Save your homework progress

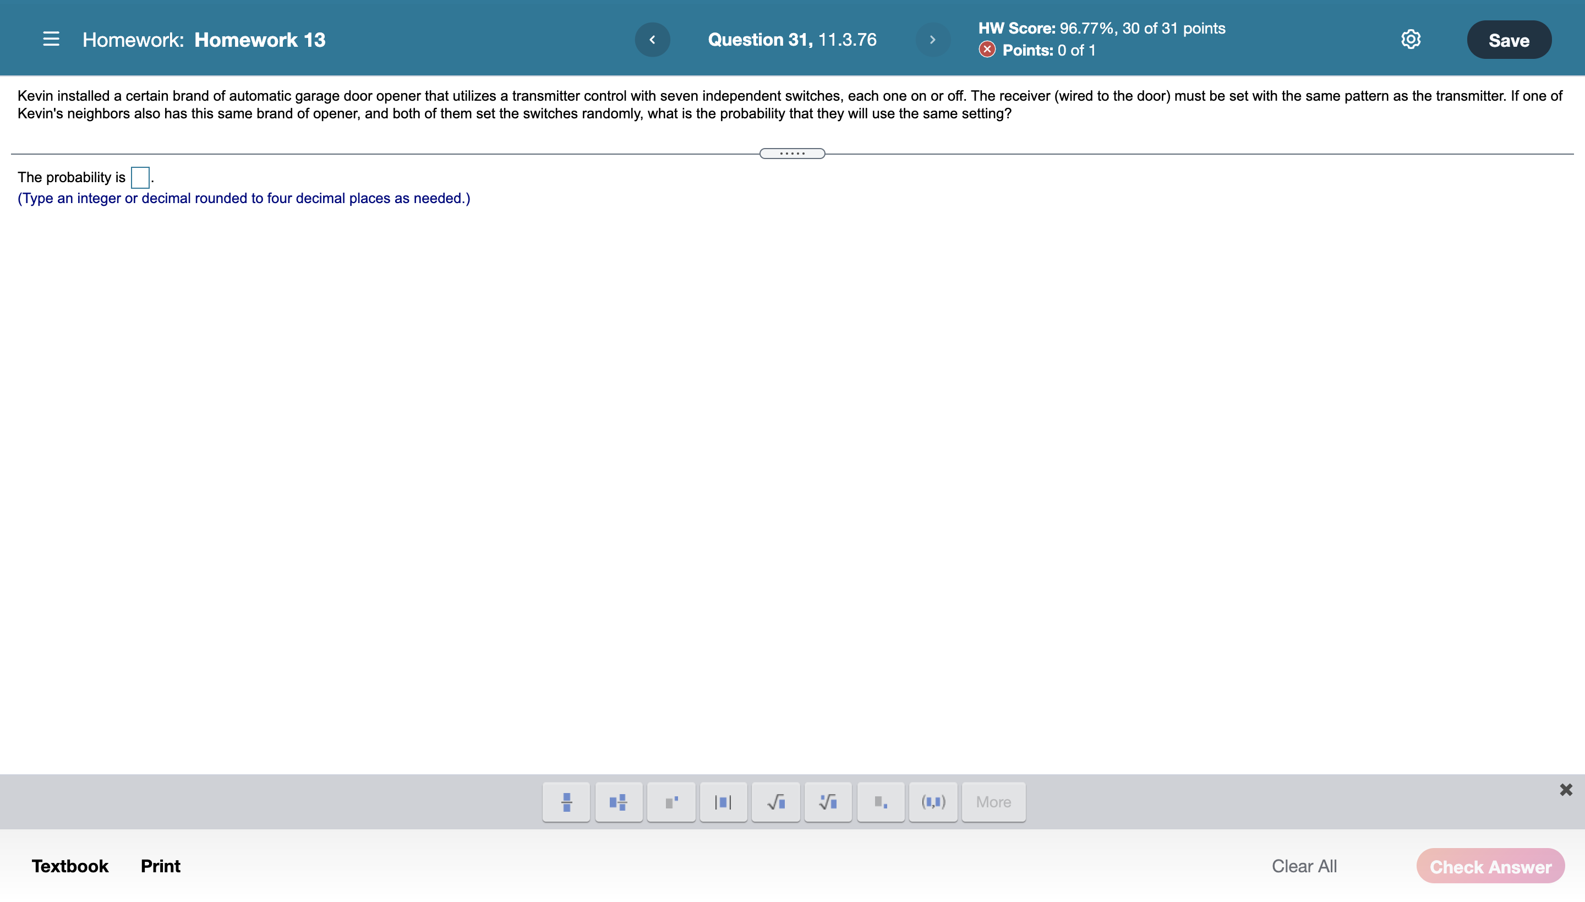click(x=1508, y=39)
